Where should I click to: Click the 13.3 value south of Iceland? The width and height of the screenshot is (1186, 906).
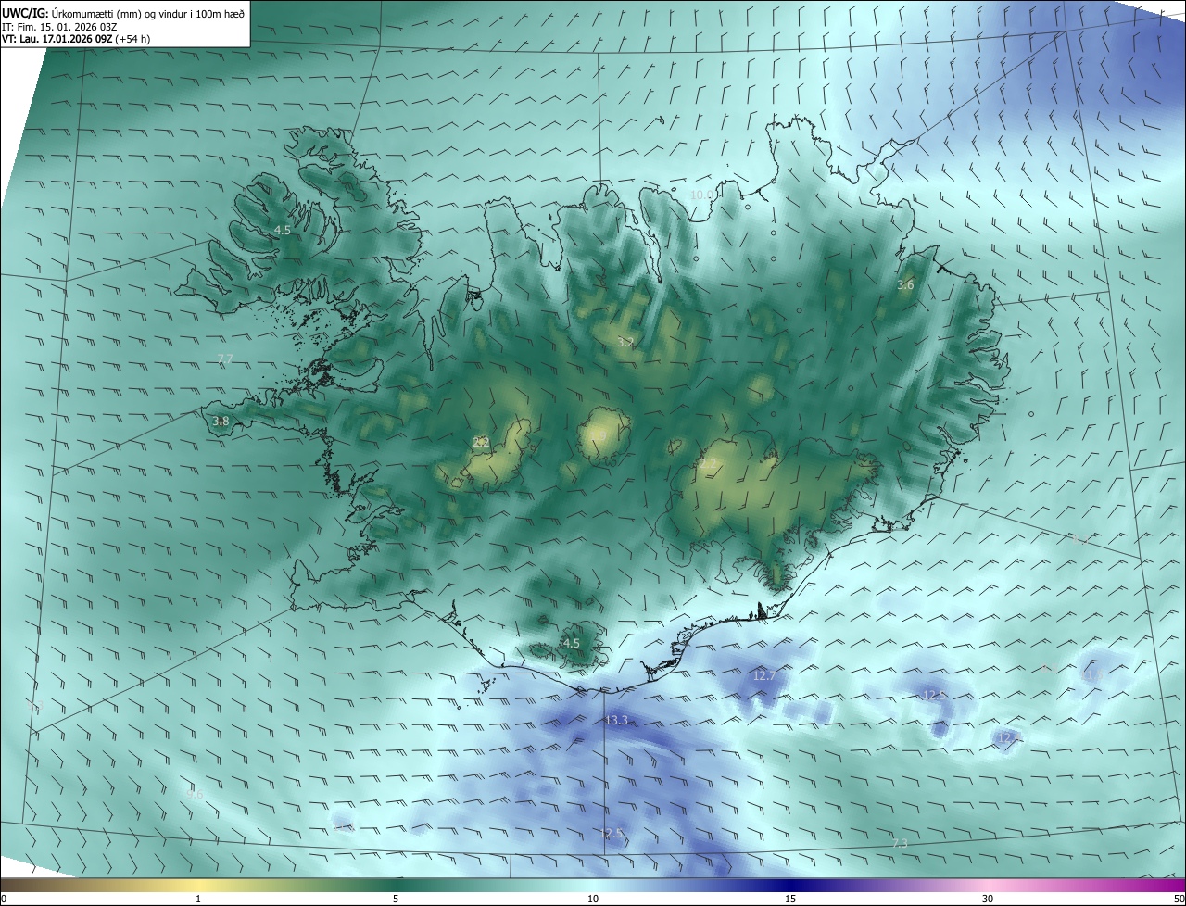coord(616,720)
